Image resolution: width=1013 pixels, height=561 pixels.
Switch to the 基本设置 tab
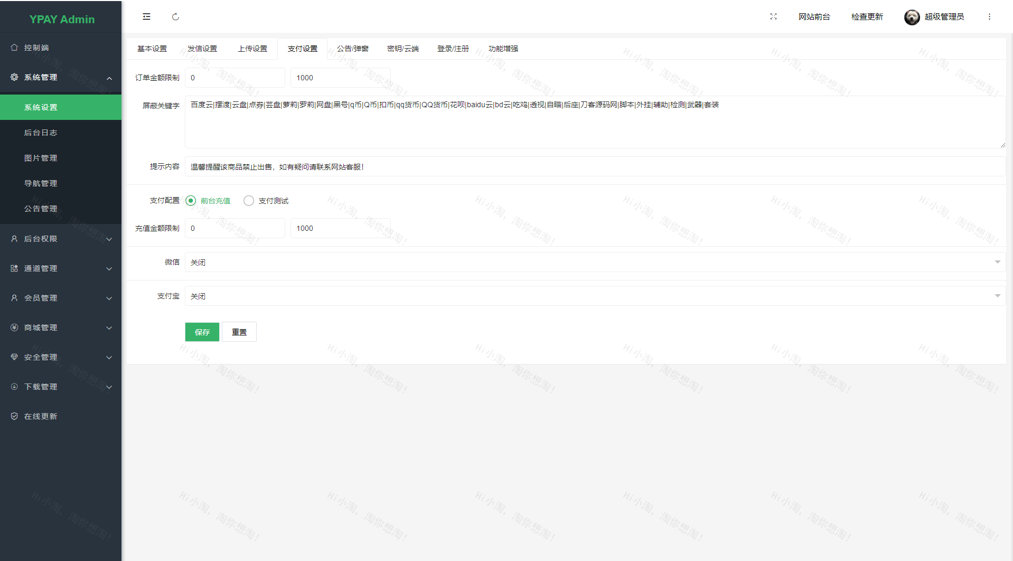pos(152,49)
